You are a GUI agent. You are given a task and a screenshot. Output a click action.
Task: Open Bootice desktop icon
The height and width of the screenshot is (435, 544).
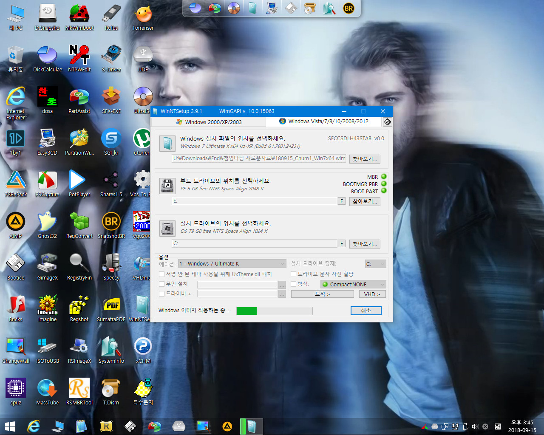point(16,267)
